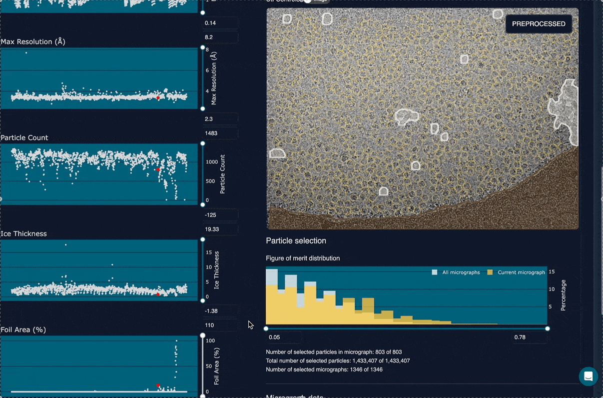This screenshot has height=398, width=603.
Task: Edit the figure of merit minimum 0.05 field
Action: 283,337
